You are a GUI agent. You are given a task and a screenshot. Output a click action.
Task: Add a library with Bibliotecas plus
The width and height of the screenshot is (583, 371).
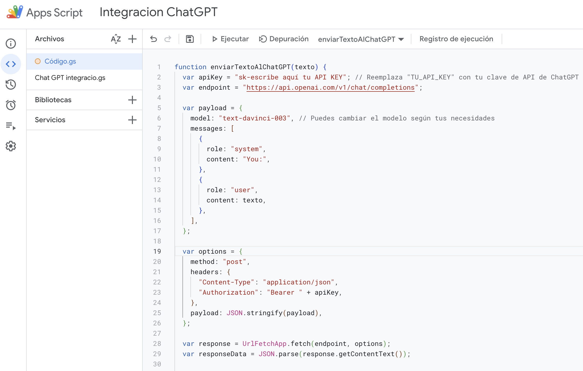(132, 100)
